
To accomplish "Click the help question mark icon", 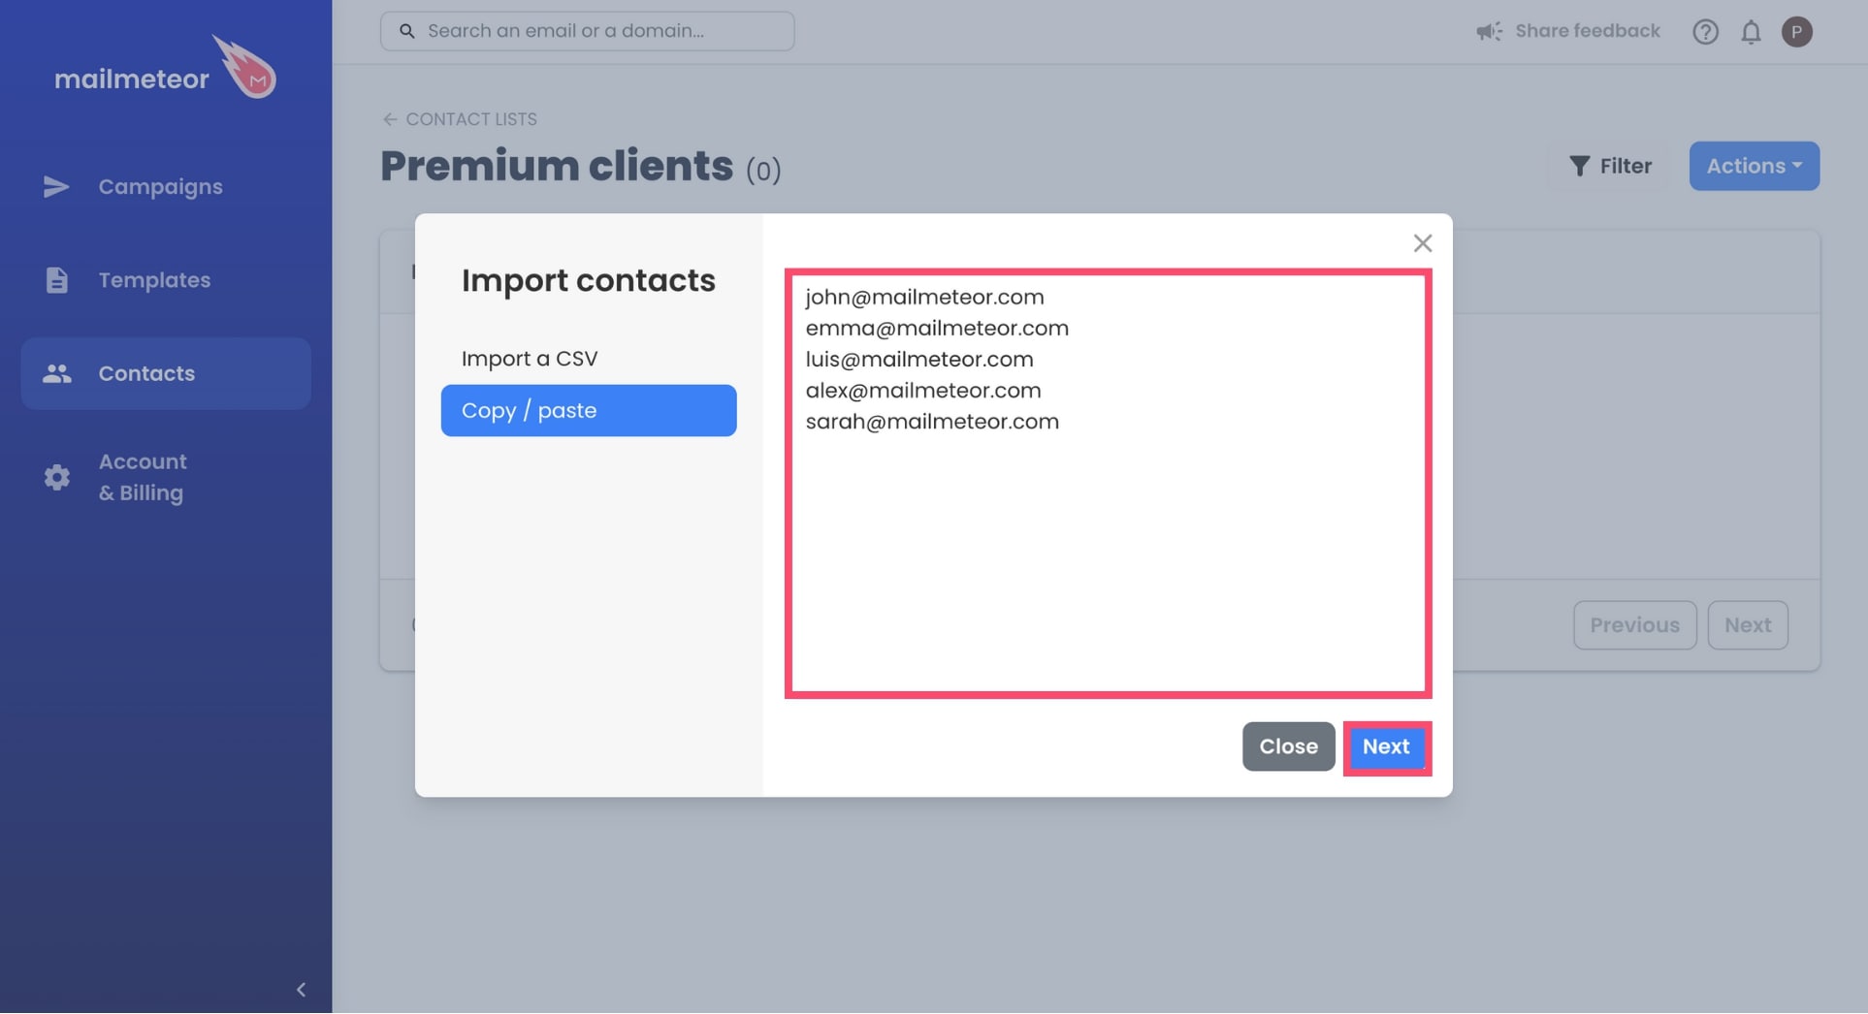I will pos(1705,32).
